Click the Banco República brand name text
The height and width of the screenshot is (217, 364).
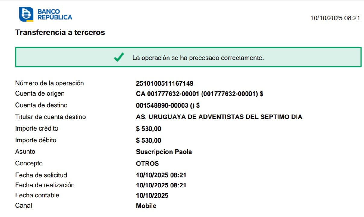55,14
